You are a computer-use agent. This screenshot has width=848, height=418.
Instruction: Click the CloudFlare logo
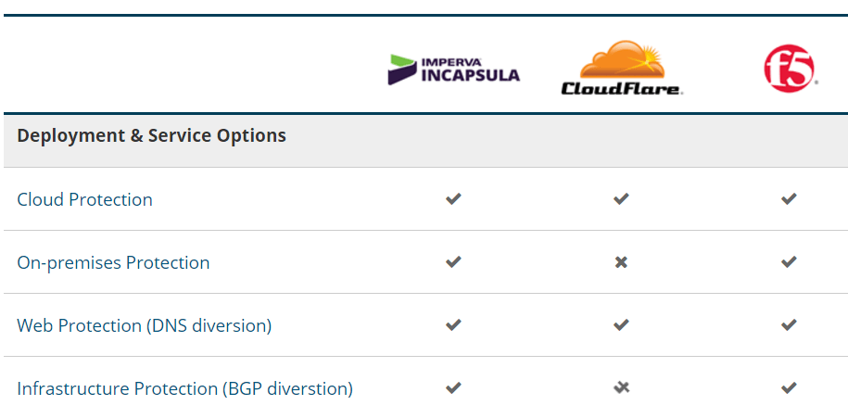621,69
